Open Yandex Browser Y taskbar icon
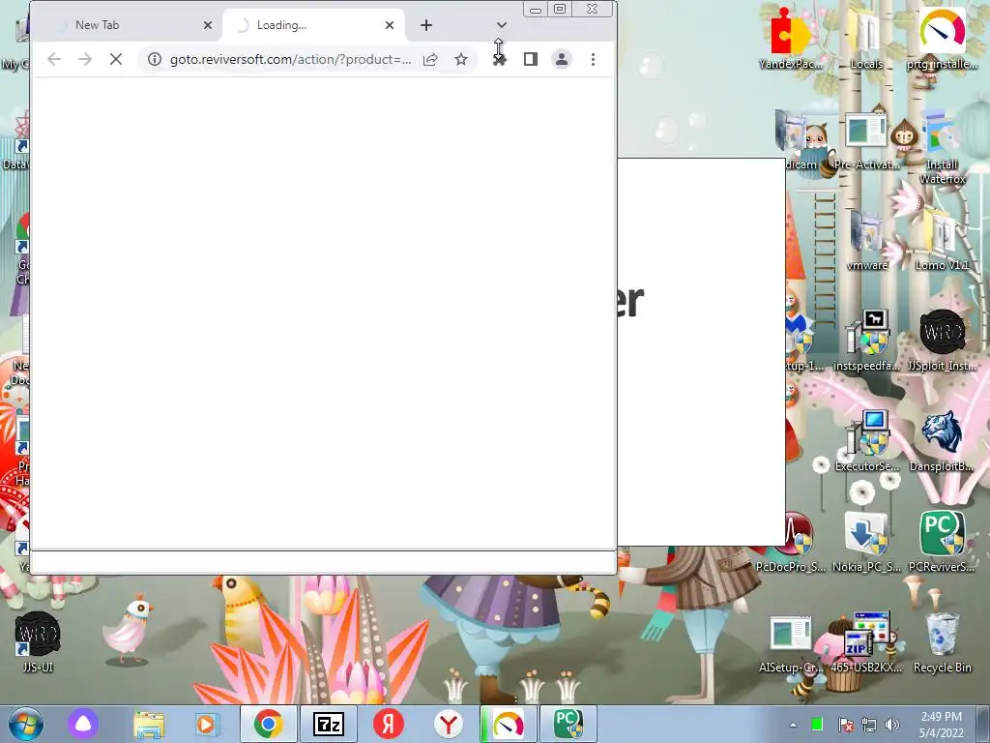This screenshot has width=990, height=743. click(449, 724)
